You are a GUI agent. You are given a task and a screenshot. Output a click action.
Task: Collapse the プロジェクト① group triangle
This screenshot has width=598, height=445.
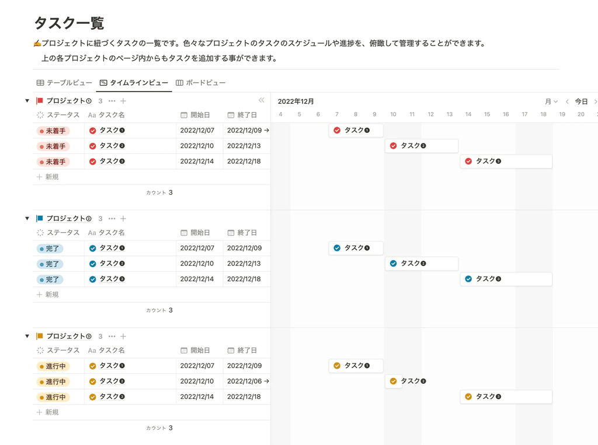click(x=27, y=101)
